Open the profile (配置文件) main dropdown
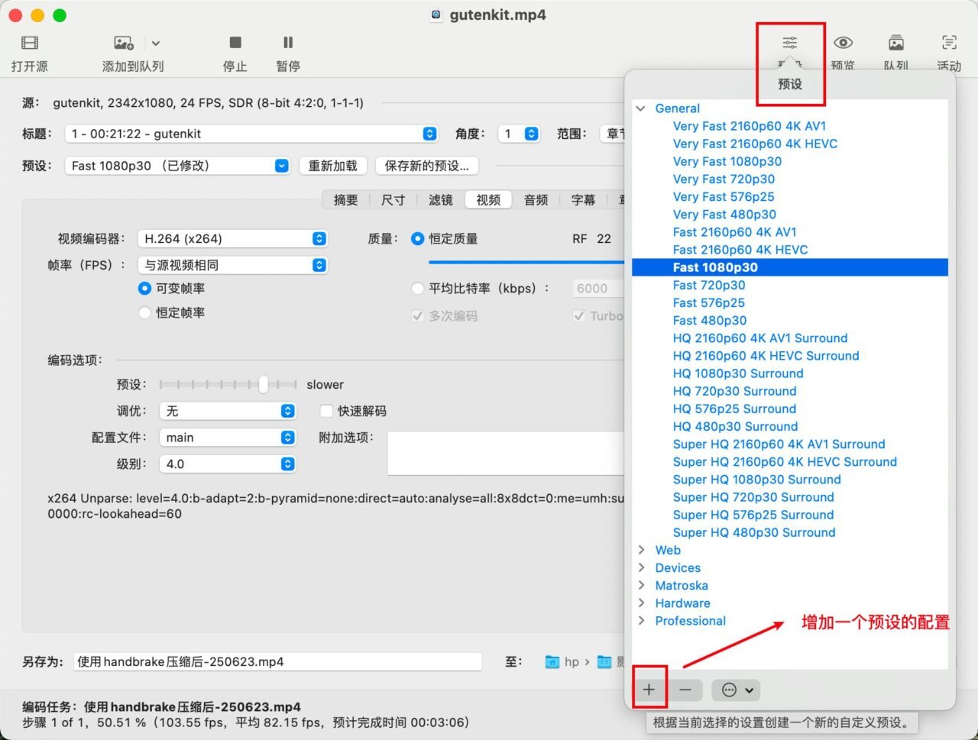 (227, 438)
